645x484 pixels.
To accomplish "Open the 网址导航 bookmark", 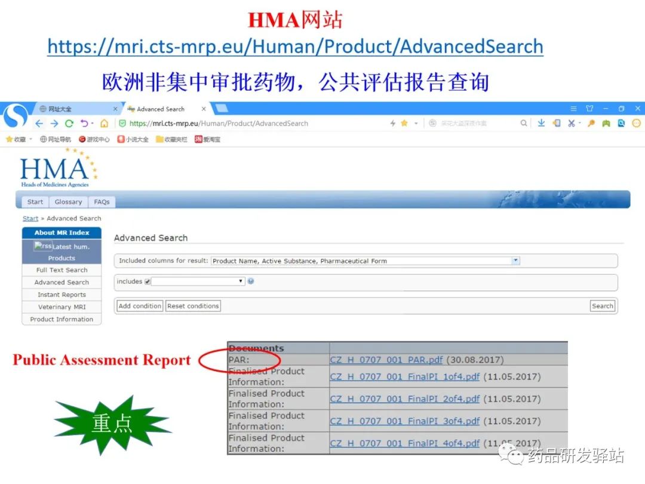I will click(x=56, y=139).
